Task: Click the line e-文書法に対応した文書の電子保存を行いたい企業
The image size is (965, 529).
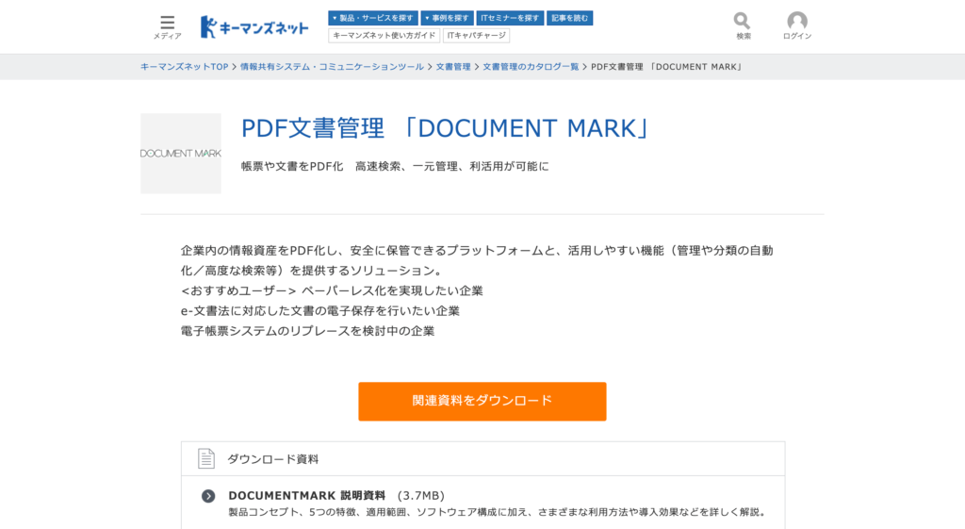Action: pos(320,311)
